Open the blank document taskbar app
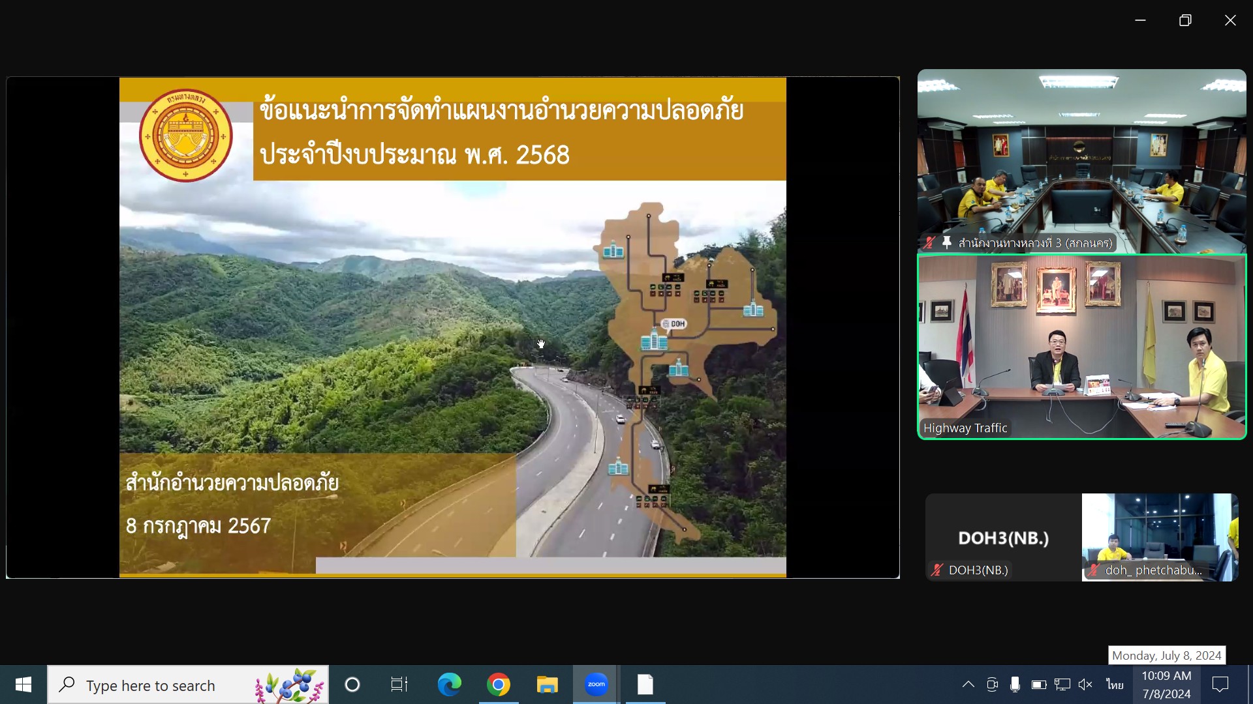 [x=645, y=684]
